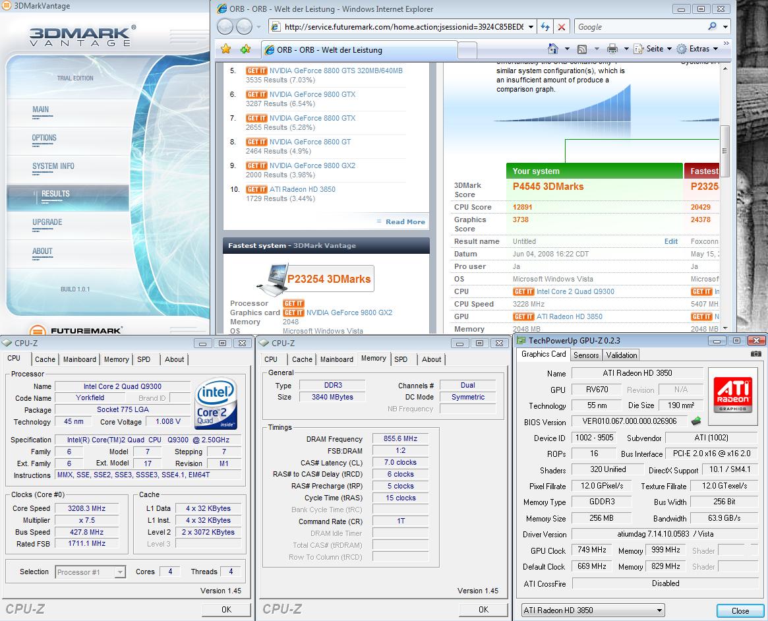The height and width of the screenshot is (621, 768).
Task: Open the Print options dropdown arrow
Action: coord(626,49)
